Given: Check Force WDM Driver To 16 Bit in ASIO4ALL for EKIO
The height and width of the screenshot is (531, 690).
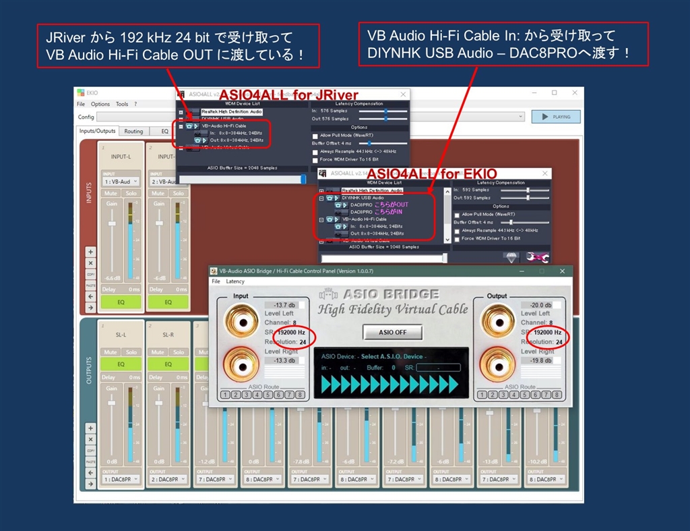Looking at the screenshot, I should click(x=457, y=239).
